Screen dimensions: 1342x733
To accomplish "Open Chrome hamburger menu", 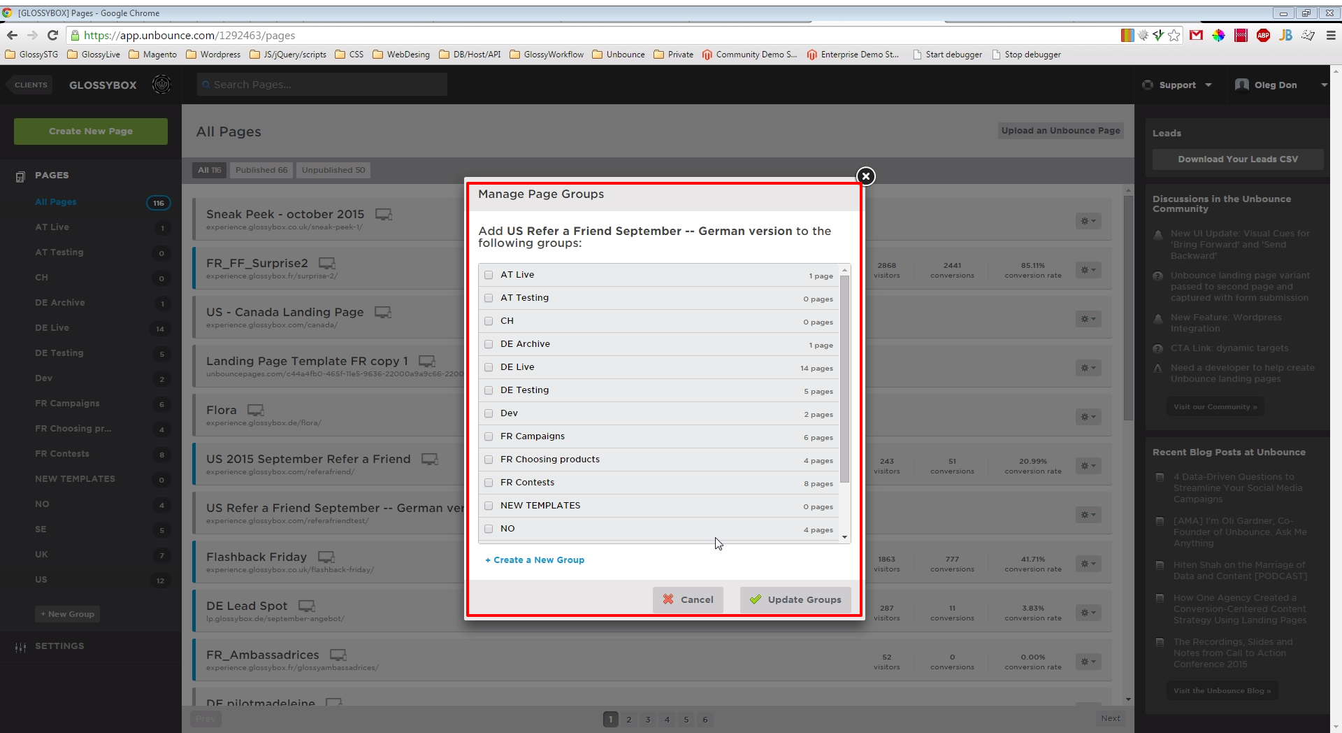I will coord(1330,35).
